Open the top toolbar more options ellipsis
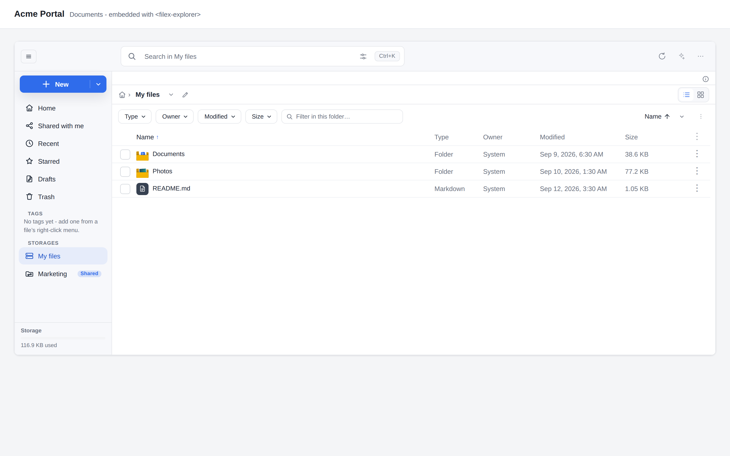Image resolution: width=730 pixels, height=456 pixels. (700, 56)
